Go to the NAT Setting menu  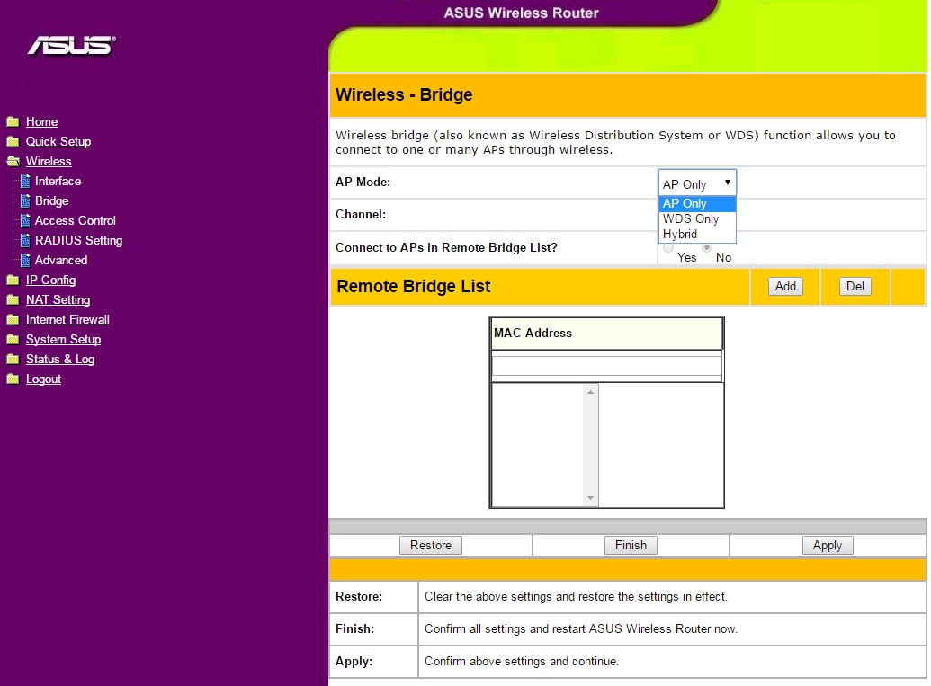point(58,299)
